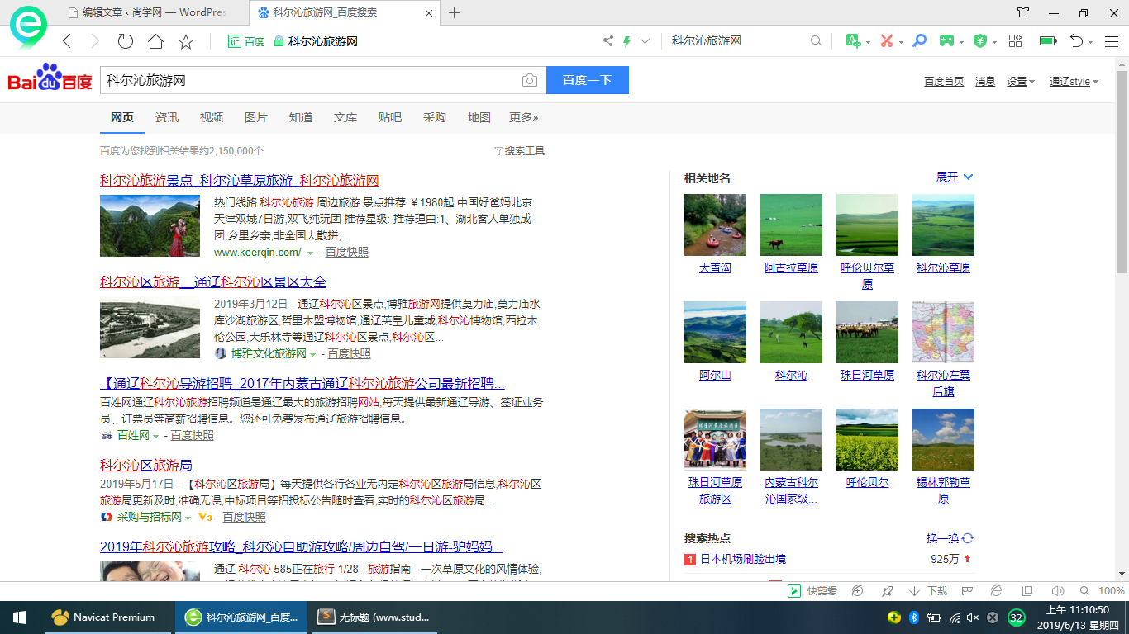
Task: Open the extensions grid icon
Action: pyautogui.click(x=1016, y=40)
